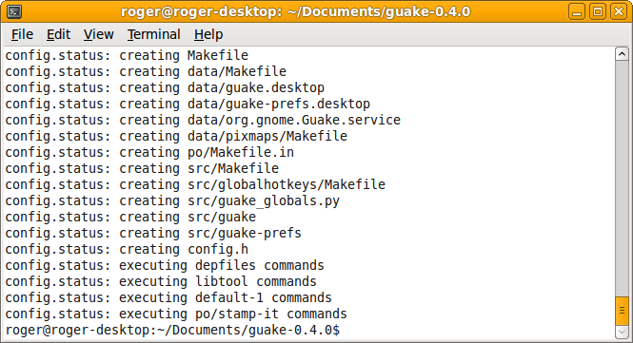This screenshot has width=633, height=343.
Task: Click the 'executing libtool commands' line
Action: 161,281
